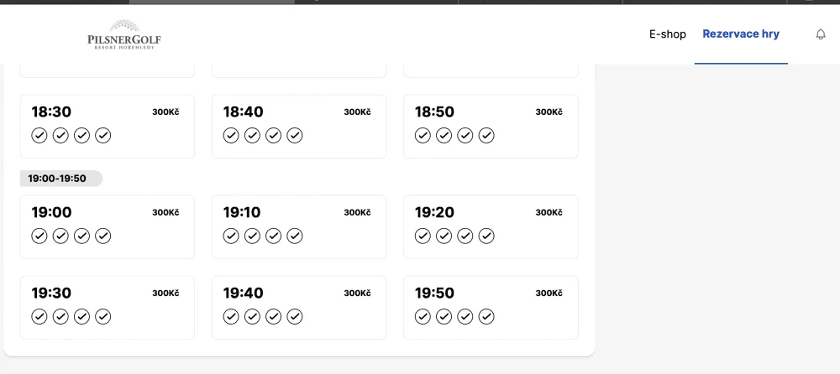Select first player slot at 19:10

tap(231, 236)
